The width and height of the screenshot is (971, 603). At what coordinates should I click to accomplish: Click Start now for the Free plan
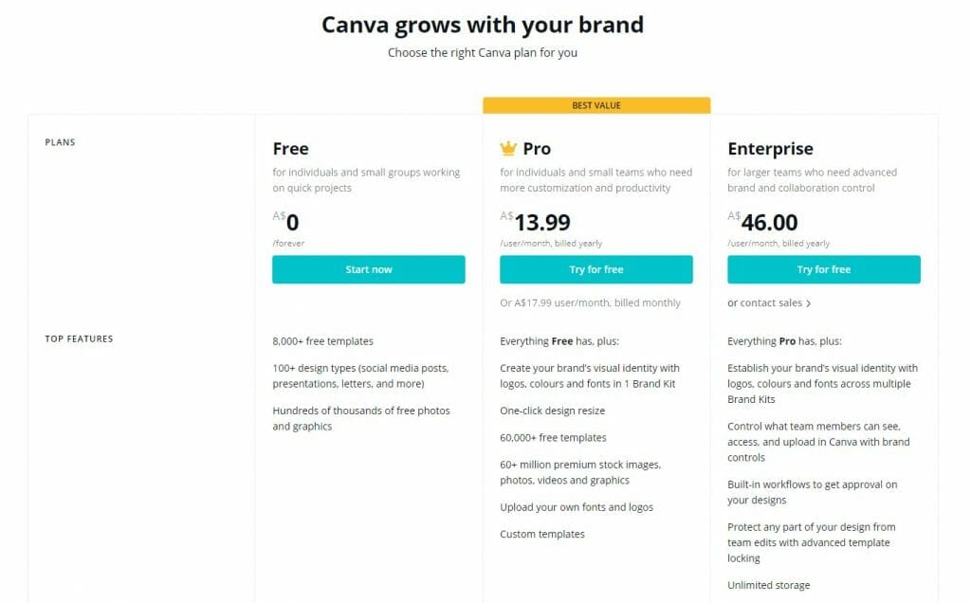[368, 269]
